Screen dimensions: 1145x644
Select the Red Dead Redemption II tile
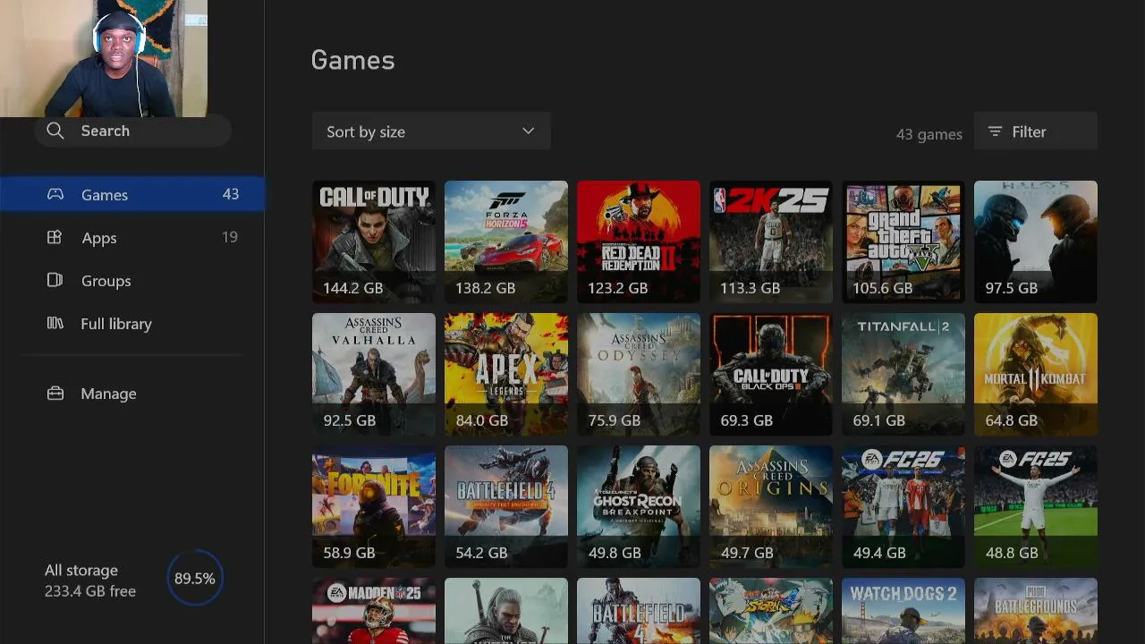(x=639, y=241)
